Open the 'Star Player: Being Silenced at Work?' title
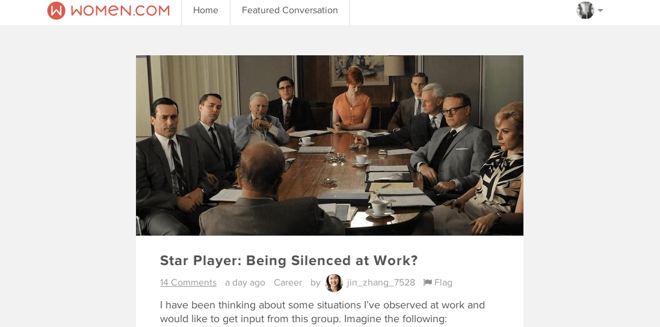The height and width of the screenshot is (327, 660). [x=289, y=261]
